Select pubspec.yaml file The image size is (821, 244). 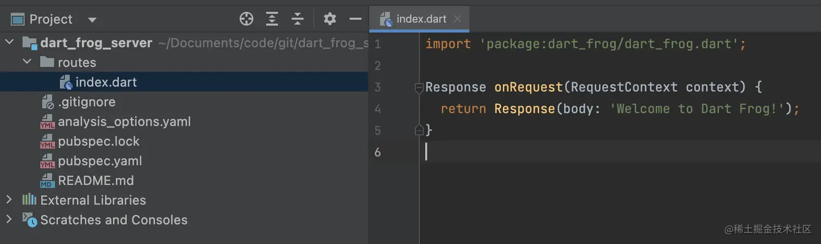coord(100,161)
